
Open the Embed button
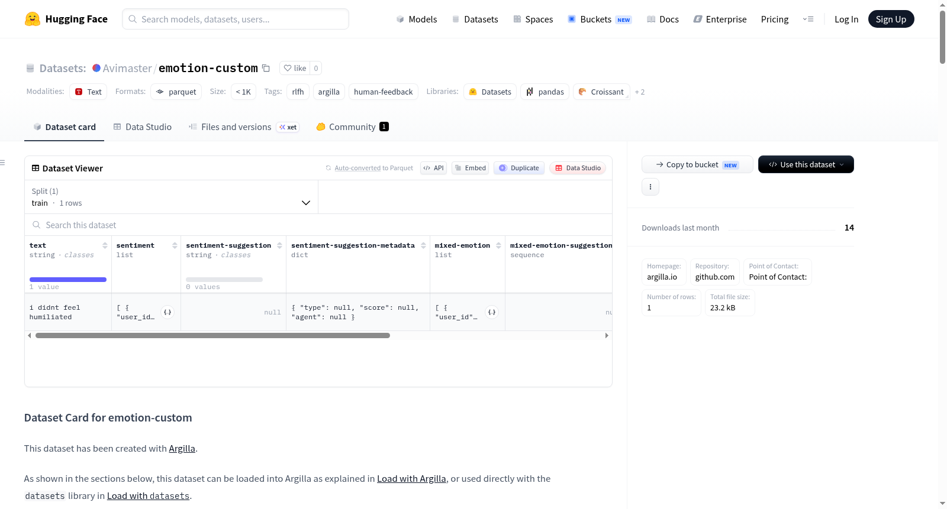470,168
